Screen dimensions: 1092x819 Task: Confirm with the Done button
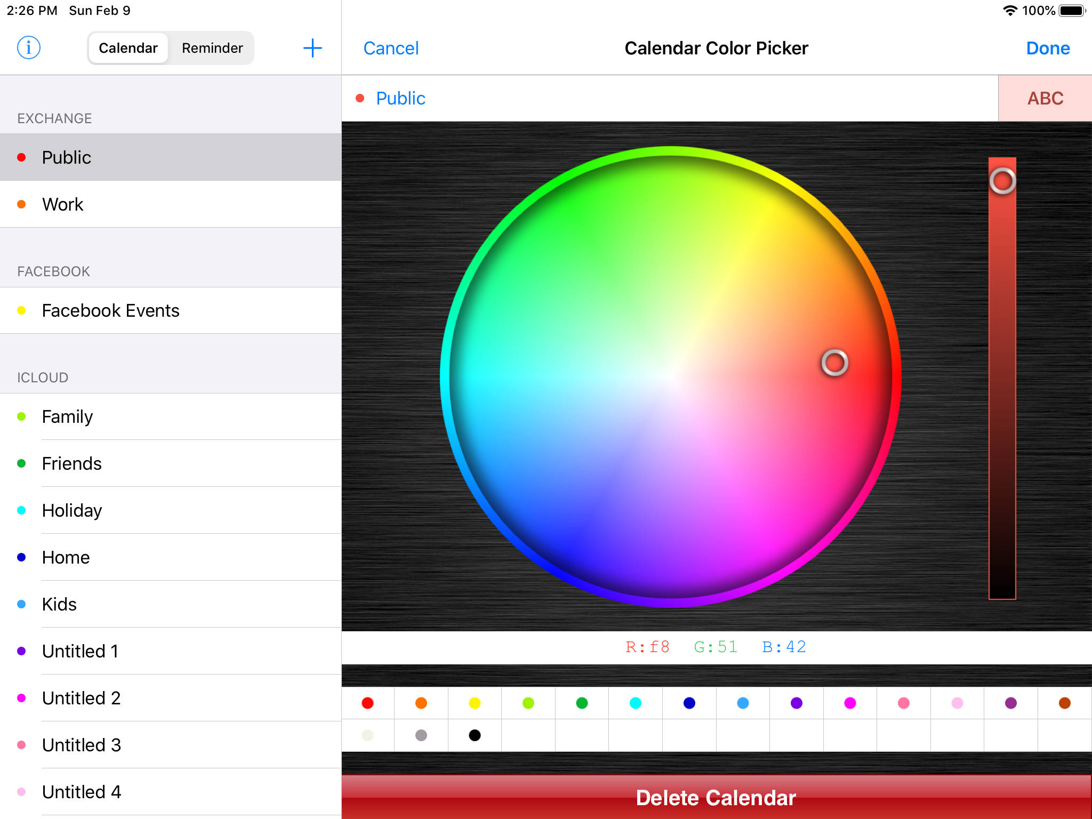click(x=1047, y=49)
